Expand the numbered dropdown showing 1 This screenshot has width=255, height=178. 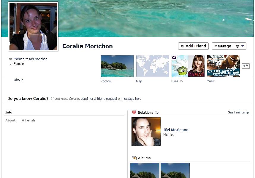(246, 66)
